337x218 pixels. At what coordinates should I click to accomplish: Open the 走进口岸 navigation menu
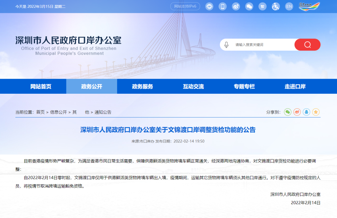click(x=294, y=87)
